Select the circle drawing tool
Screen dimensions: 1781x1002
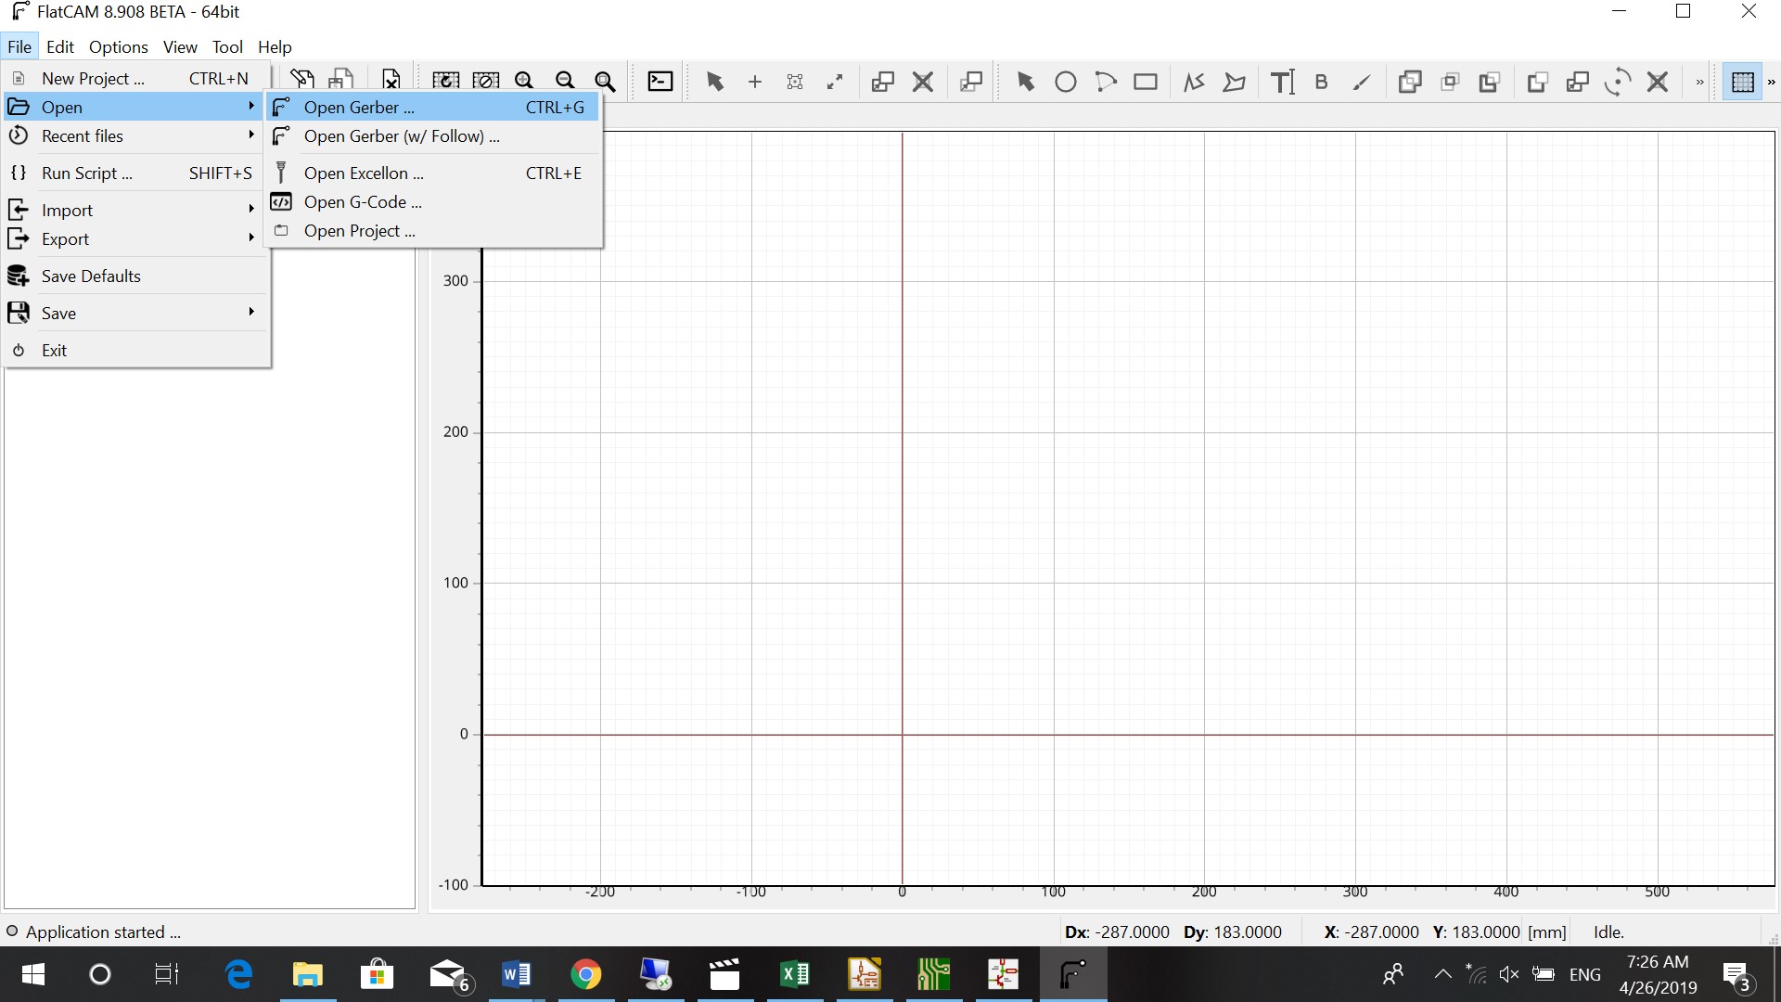pos(1066,82)
